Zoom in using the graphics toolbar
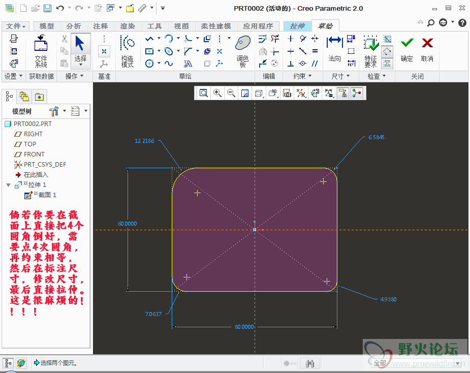The image size is (470, 373). point(217,94)
